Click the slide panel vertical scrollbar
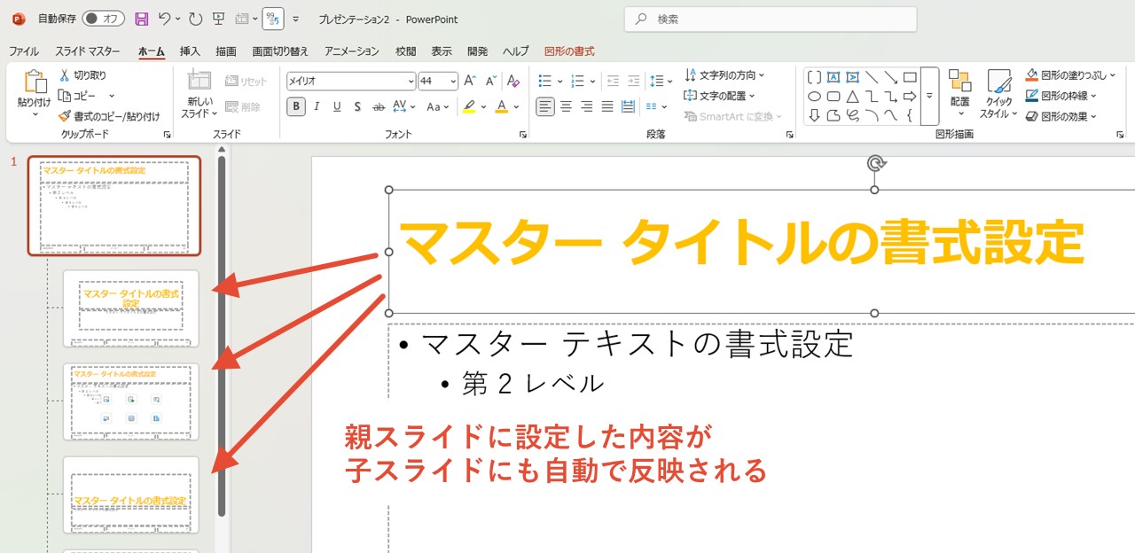Image resolution: width=1135 pixels, height=553 pixels. 221,337
